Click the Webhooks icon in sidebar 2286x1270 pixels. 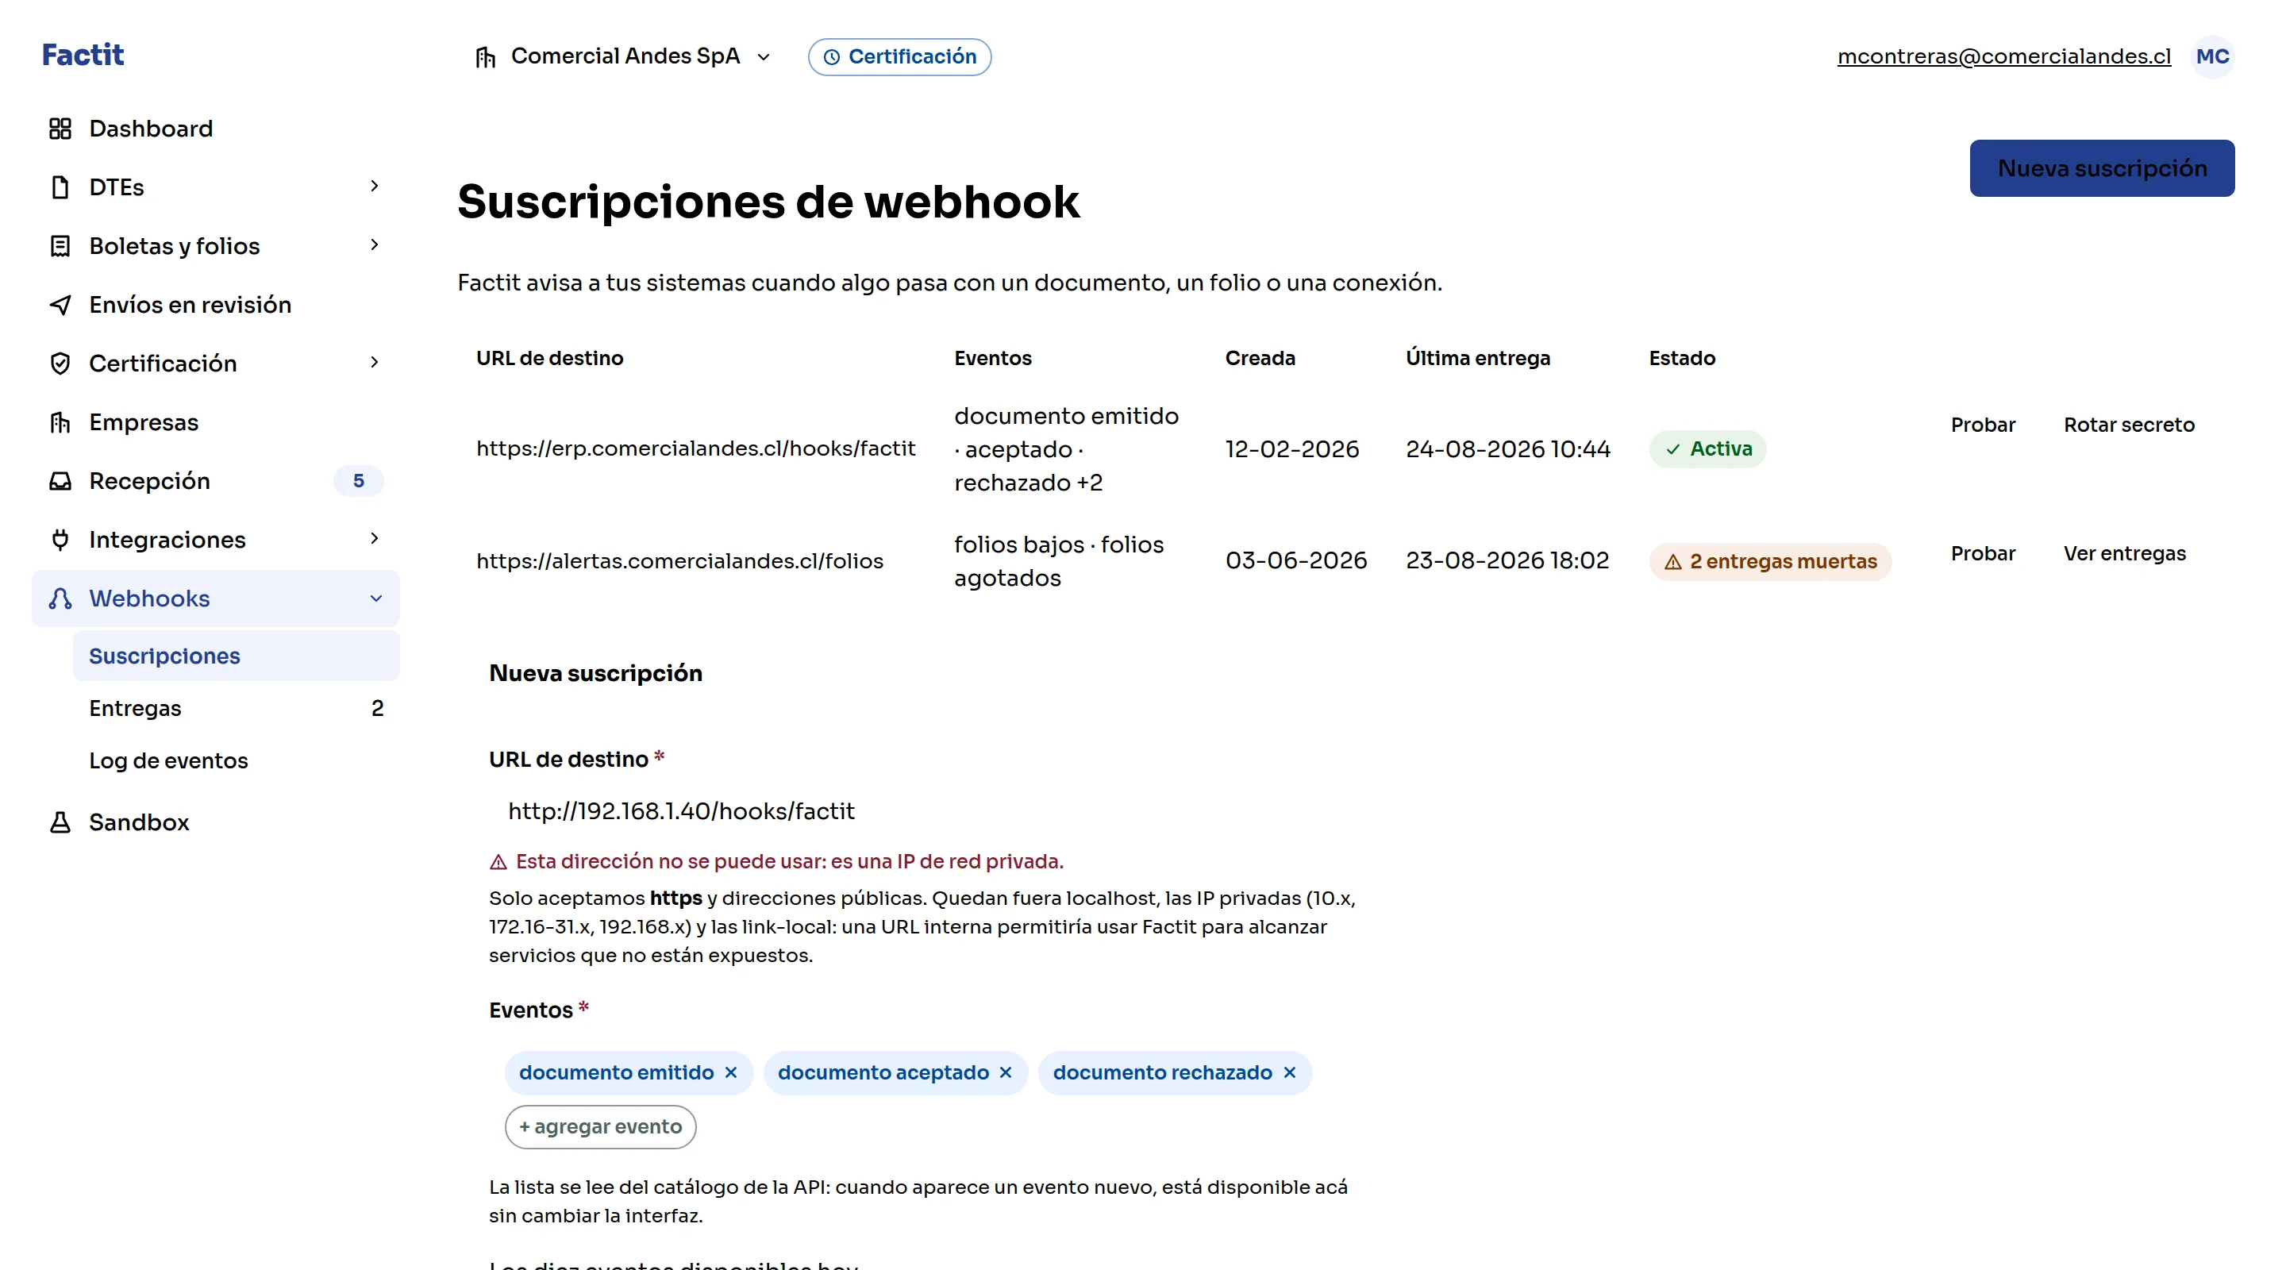(x=60, y=598)
